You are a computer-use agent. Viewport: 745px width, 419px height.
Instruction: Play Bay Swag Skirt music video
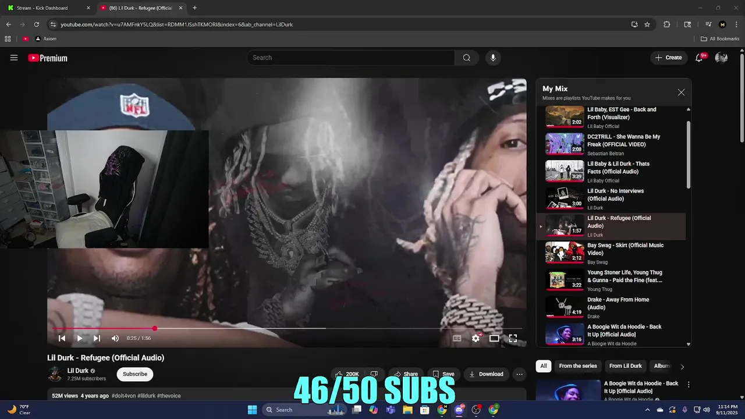[x=610, y=253]
